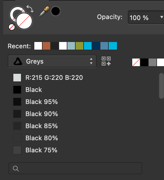
Task: Pick the navy blue recent swatch
Action: [x=96, y=46]
